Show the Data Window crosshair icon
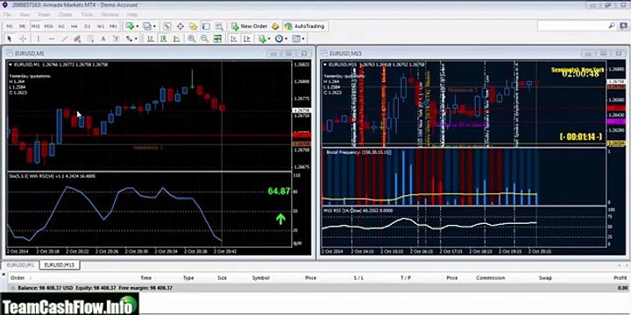The width and height of the screenshot is (631, 315). click(x=180, y=26)
